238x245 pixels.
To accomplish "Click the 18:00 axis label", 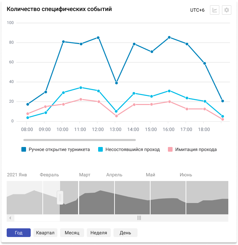I will pos(204,130).
